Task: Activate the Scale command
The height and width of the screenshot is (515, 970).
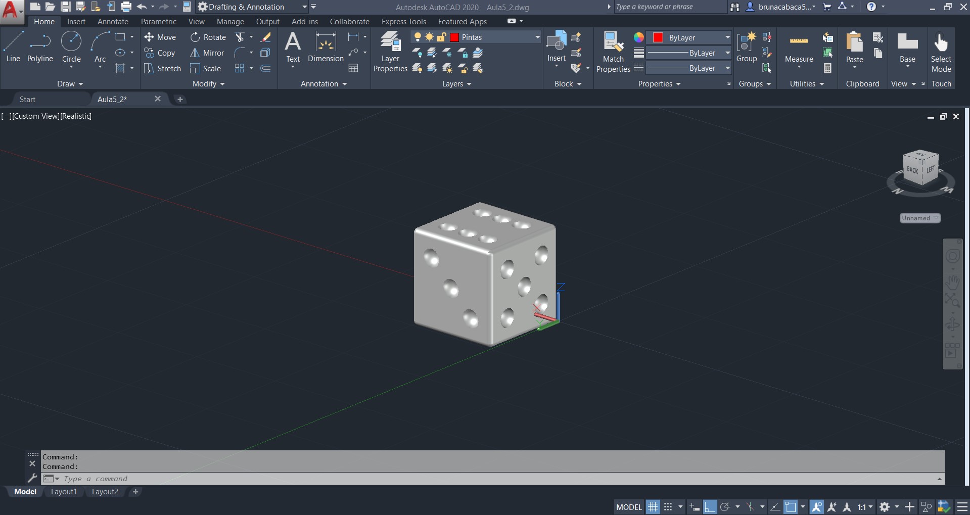Action: [206, 69]
